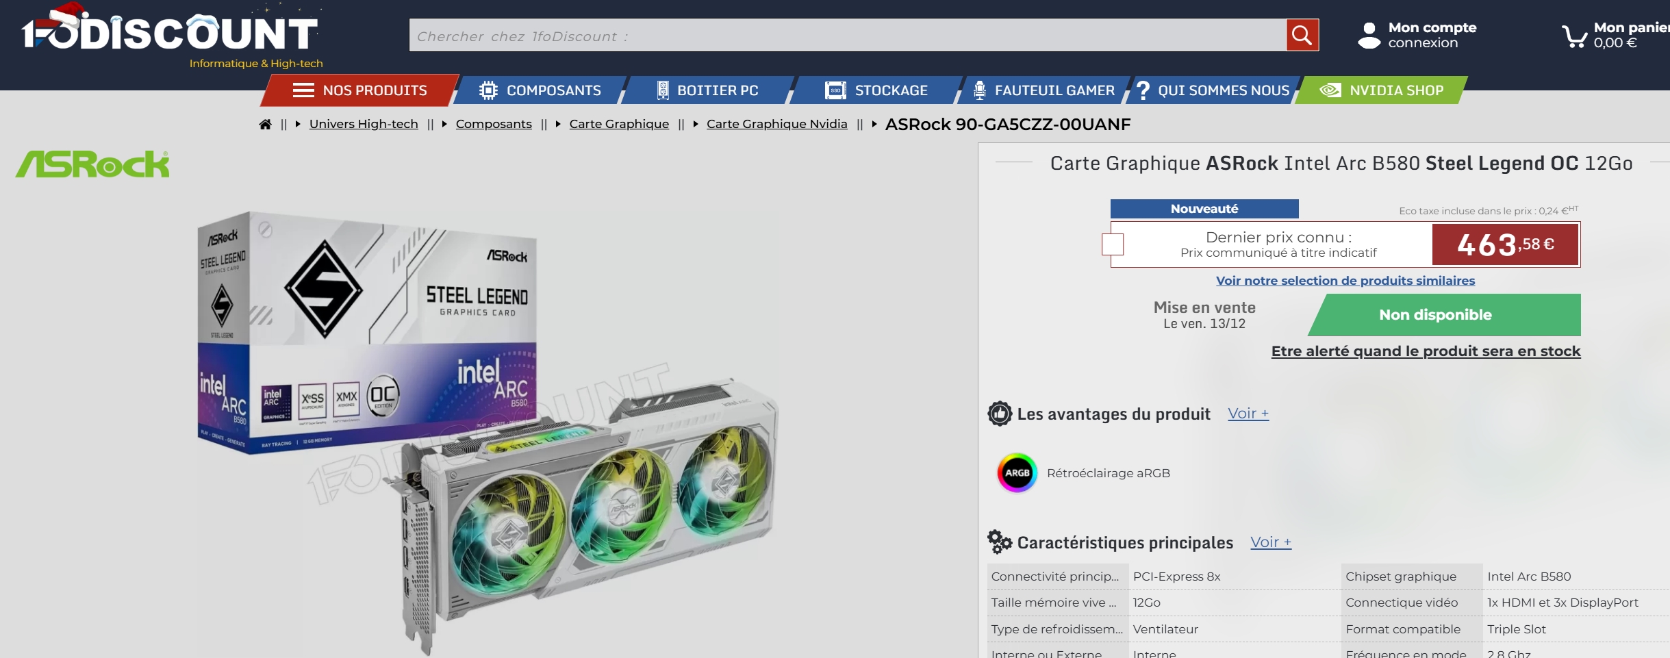
Task: Focus the Chercher chez 1foDiscount search field
Action: point(848,35)
